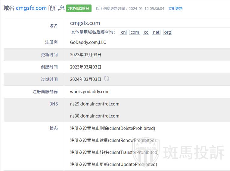Click the ns30.domaincontrol.com DNS entry
Screen dimensions: 230x171
[x=95, y=116]
